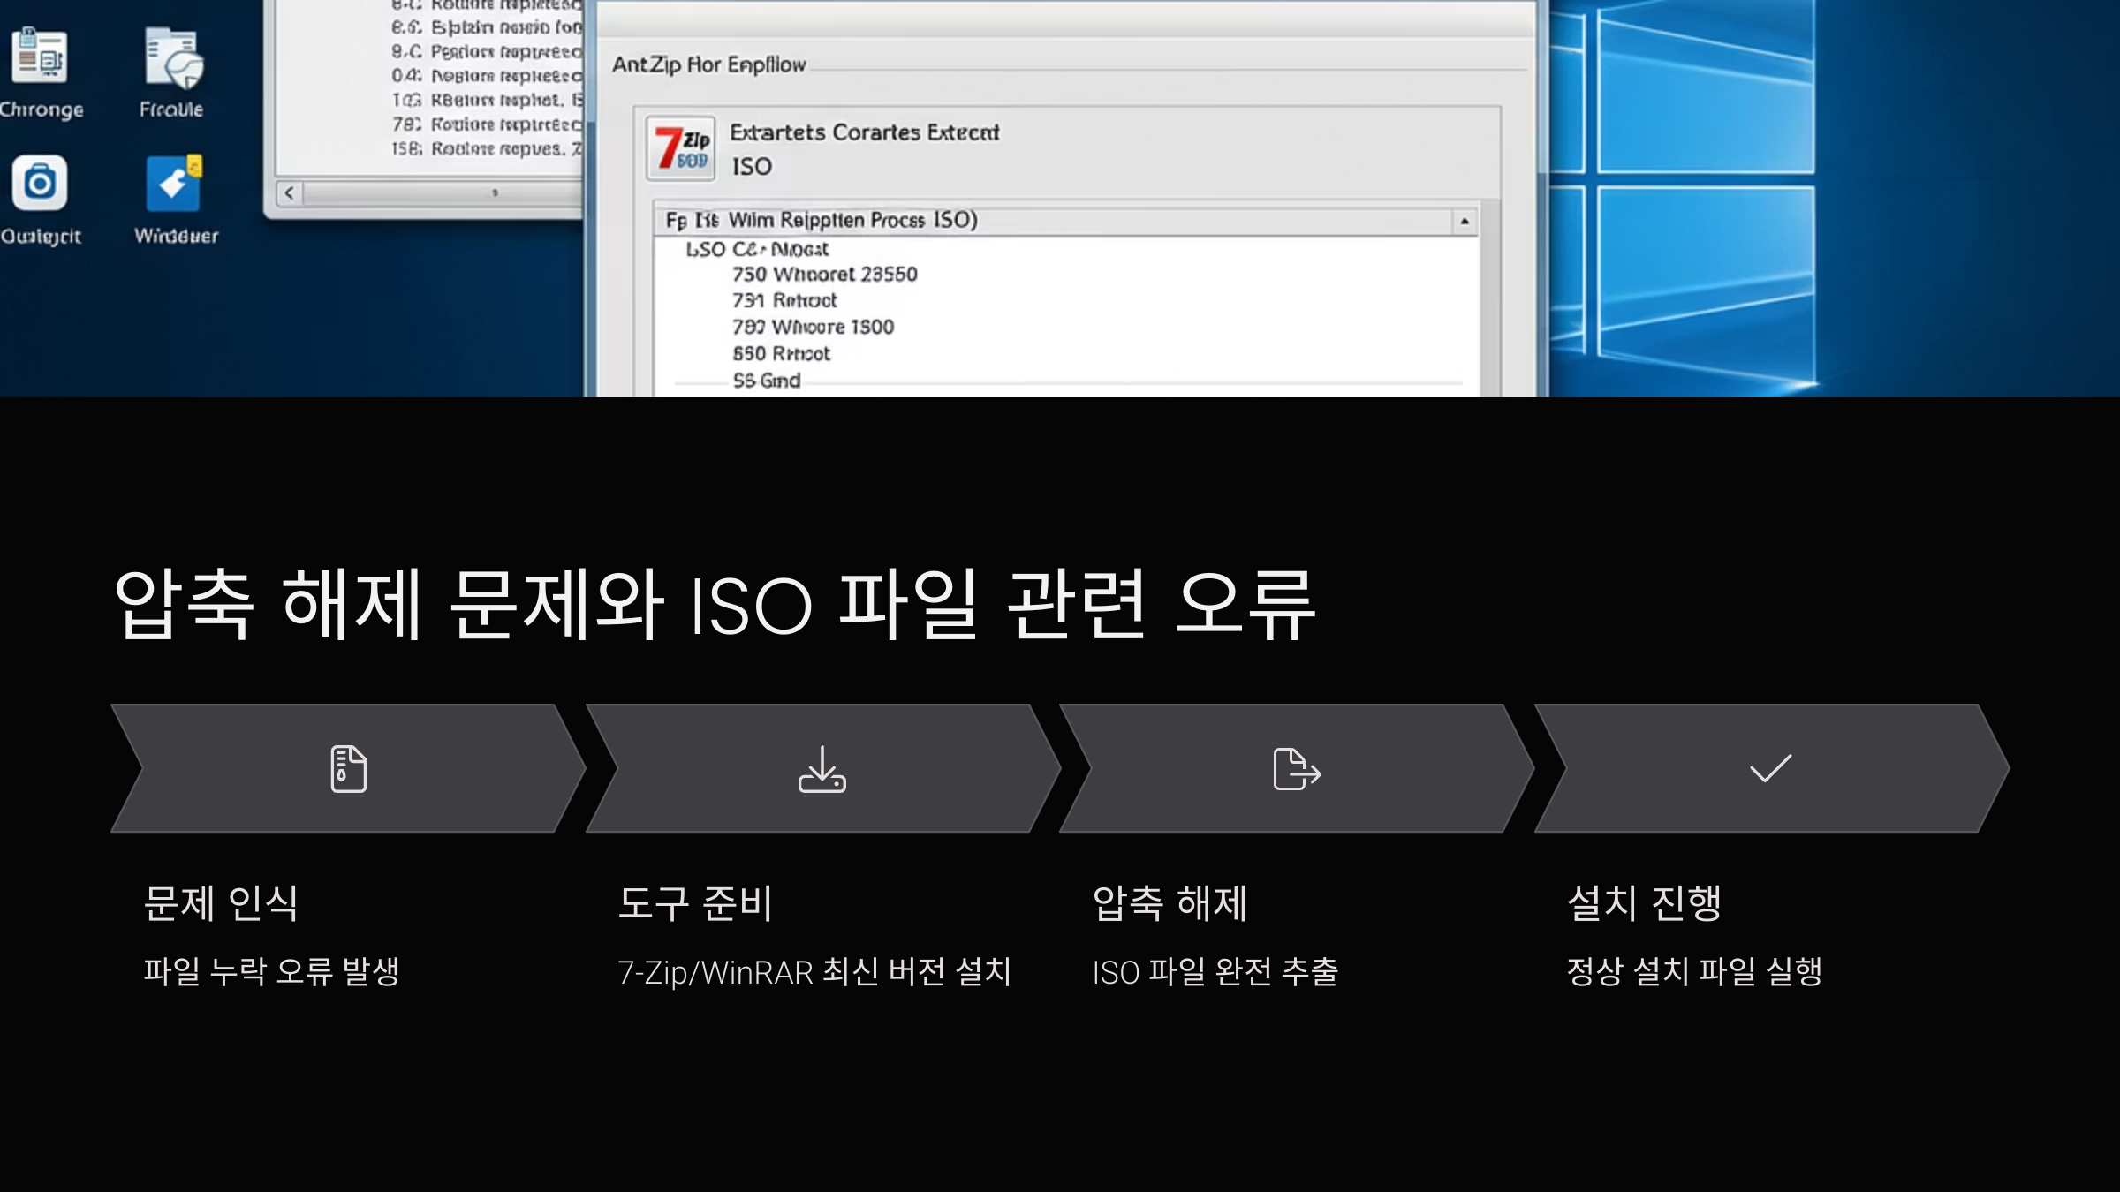2120x1192 pixels.
Task: Click the 문제 인식 step label
Action: (221, 902)
